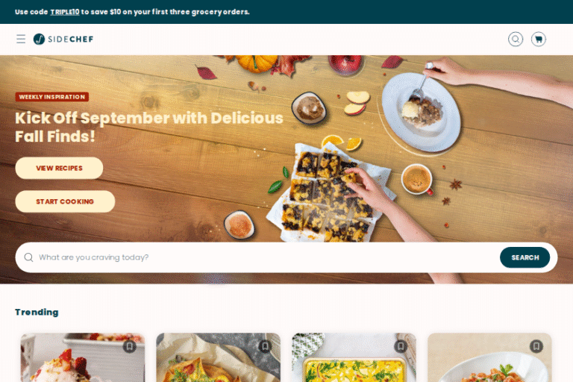Bookmark the third trending egg bake recipe
The width and height of the screenshot is (573, 382).
coord(401,345)
